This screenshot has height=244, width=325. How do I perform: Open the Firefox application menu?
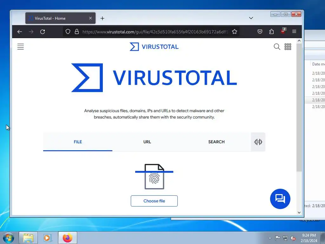pyautogui.click(x=294, y=31)
